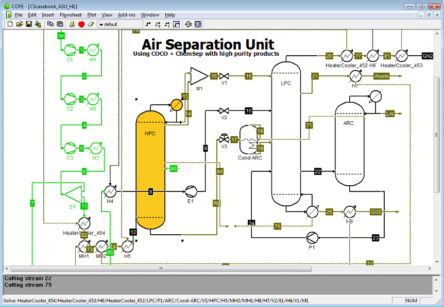Select pump P1 unit
444x307 pixels.
point(312,238)
